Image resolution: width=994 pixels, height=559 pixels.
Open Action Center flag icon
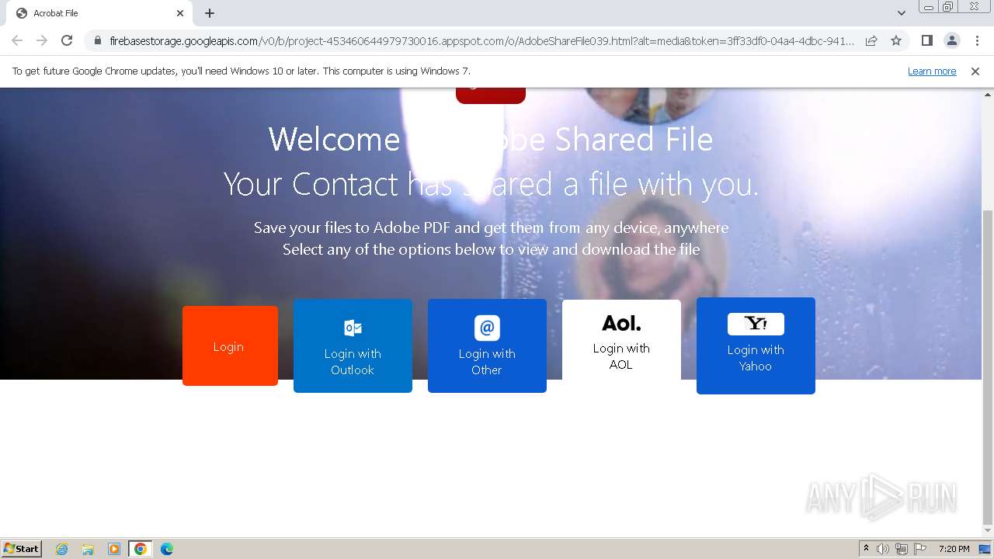[920, 549]
